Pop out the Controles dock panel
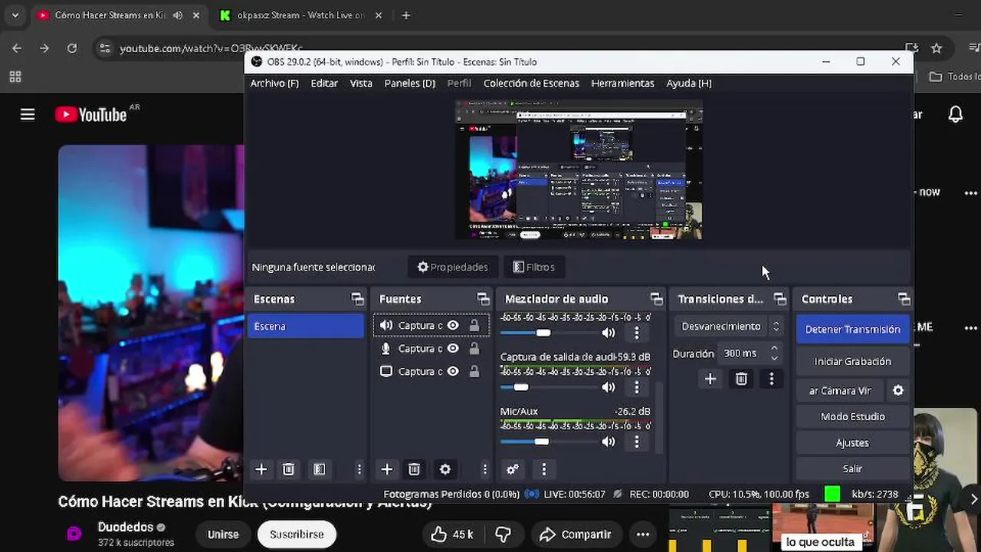The height and width of the screenshot is (552, 981). pyautogui.click(x=904, y=299)
